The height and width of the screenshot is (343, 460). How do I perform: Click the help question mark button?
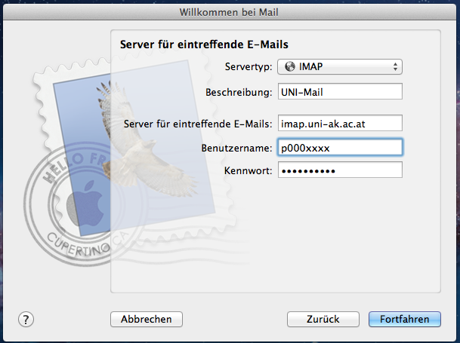coord(26,319)
